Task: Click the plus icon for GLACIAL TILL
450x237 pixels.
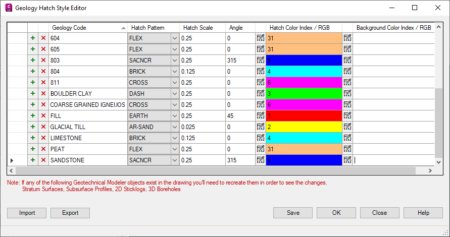Action: point(33,127)
